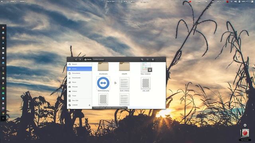This screenshot has height=143, width=255.
Task: Go forward in the file manager
Action: 80,60
